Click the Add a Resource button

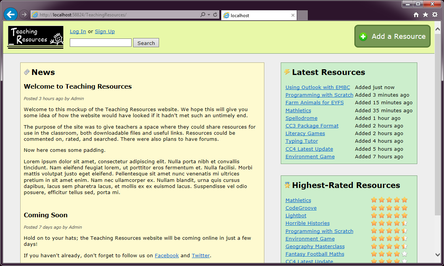click(393, 36)
